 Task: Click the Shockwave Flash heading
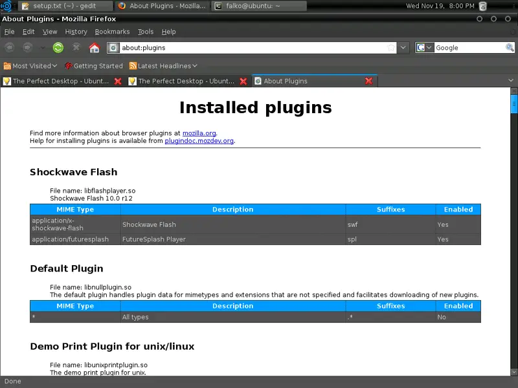pos(74,172)
